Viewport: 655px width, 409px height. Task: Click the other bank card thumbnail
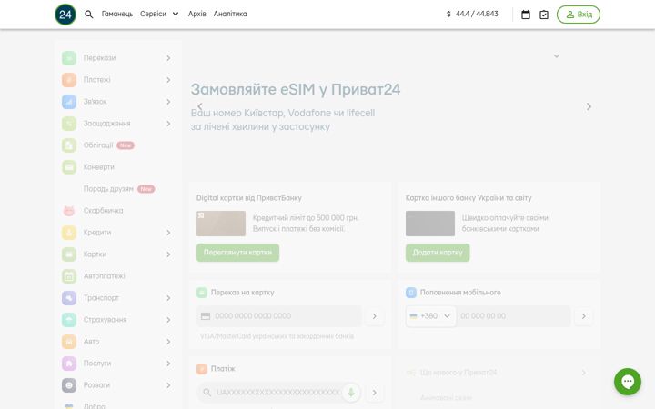point(430,224)
